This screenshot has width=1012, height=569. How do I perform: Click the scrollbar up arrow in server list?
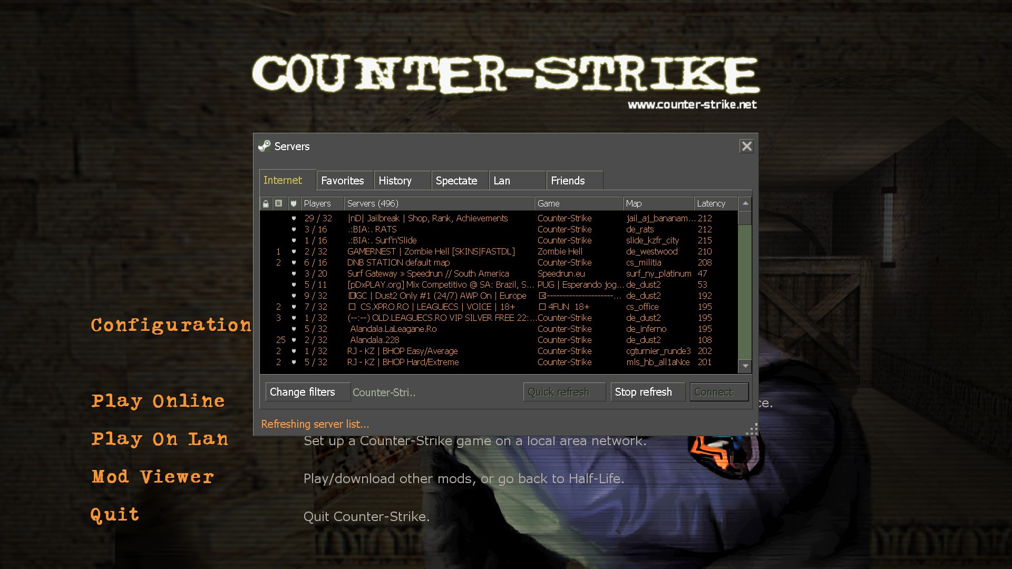pos(744,203)
